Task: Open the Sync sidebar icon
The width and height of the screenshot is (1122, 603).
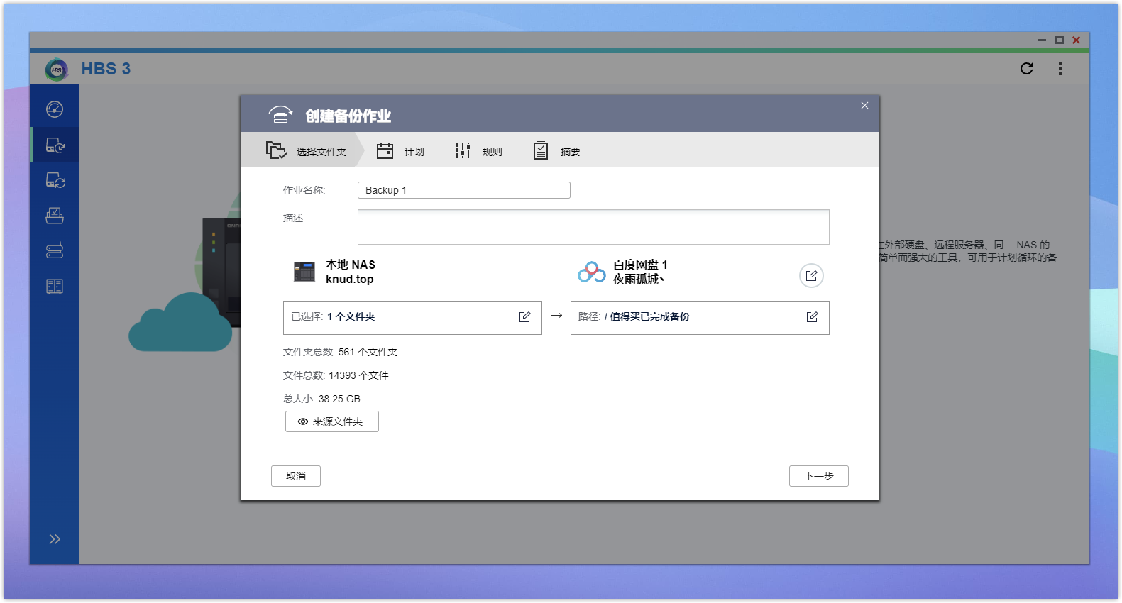Action: coord(55,181)
